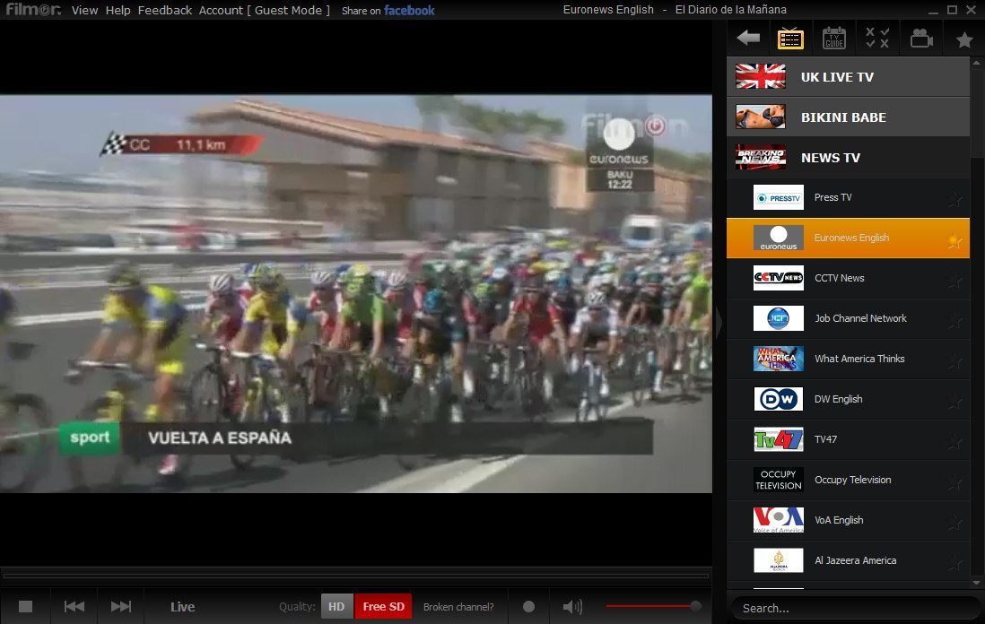The image size is (985, 624).
Task: Stop the playback
Action: 25,607
